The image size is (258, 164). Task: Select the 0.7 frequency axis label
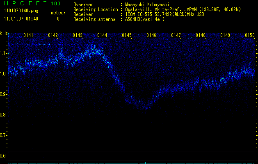(x=4, y=135)
